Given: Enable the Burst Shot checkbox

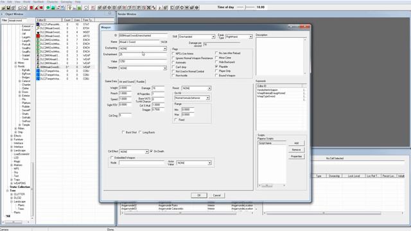Looking at the screenshot, I should pos(123,132).
